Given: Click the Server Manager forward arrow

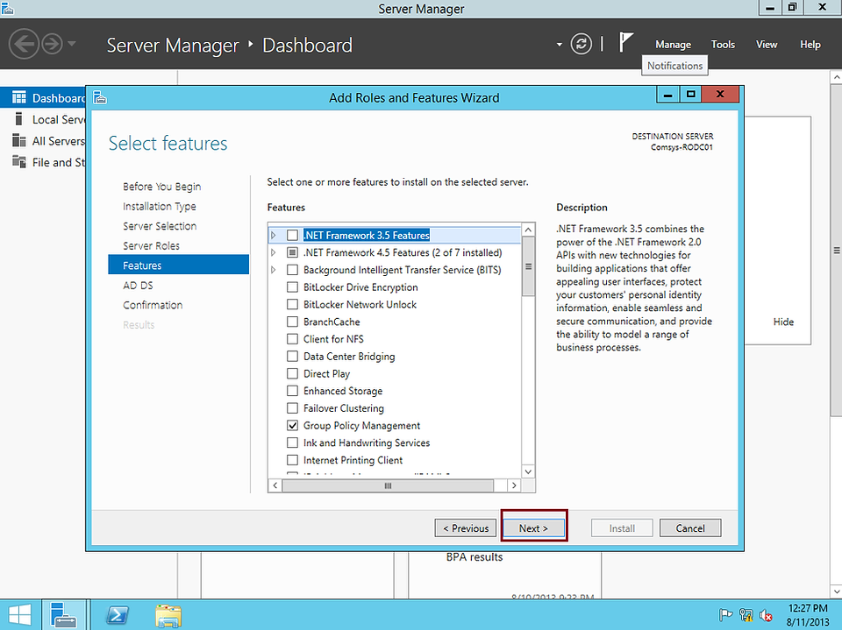Looking at the screenshot, I should click(52, 44).
